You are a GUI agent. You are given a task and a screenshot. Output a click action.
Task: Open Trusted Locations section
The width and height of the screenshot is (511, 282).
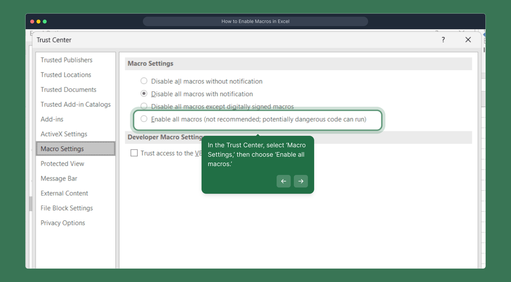click(x=66, y=75)
